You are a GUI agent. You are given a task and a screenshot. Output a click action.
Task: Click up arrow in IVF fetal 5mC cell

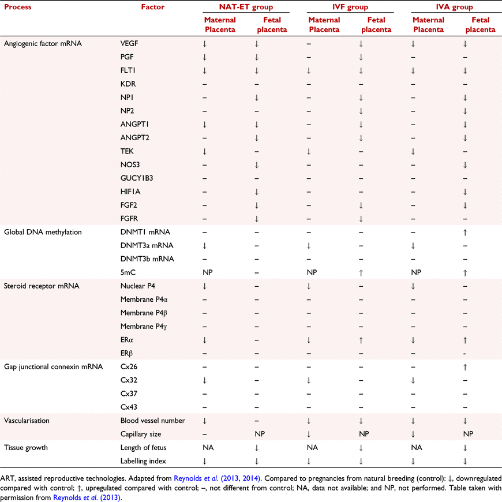pos(361,273)
